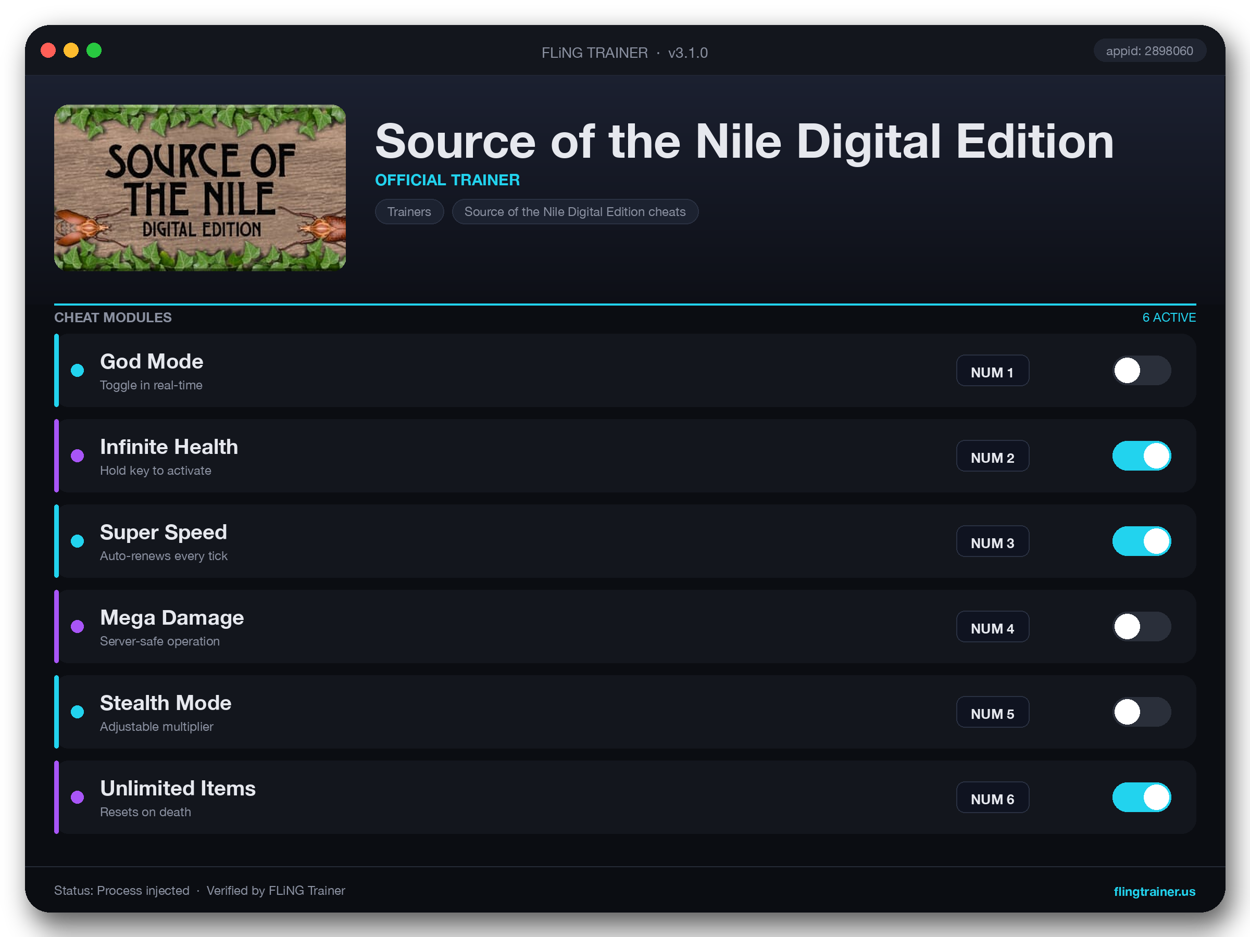Screen dimensions: 1250x937
Task: Turn off the Infinite Health switch
Action: click(x=1142, y=456)
